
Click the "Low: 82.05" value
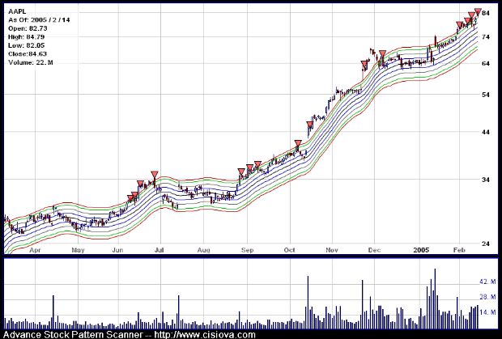pos(27,45)
